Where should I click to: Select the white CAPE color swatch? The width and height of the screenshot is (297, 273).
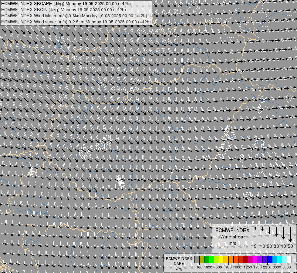coord(289,260)
